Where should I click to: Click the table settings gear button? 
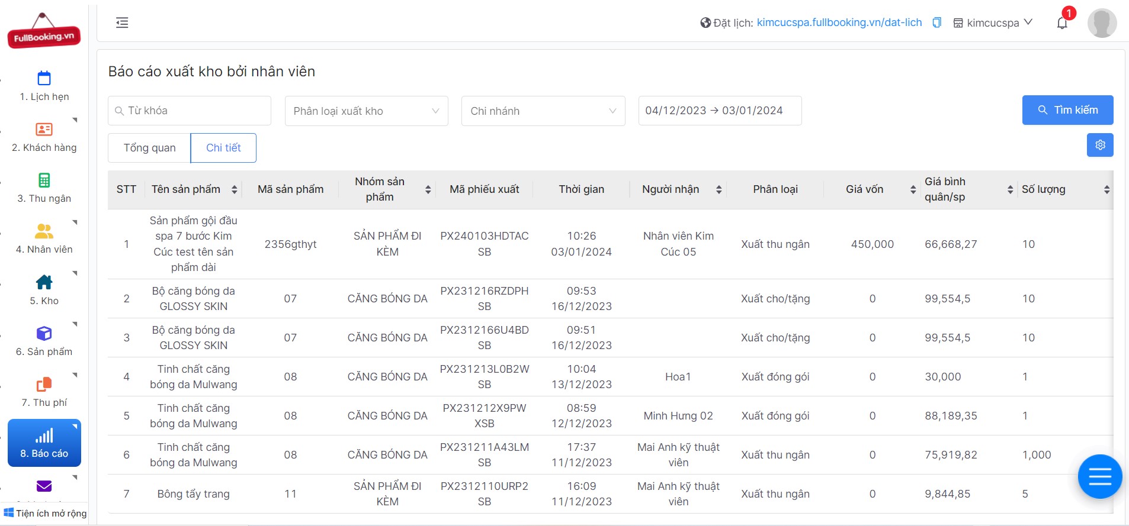point(1100,145)
